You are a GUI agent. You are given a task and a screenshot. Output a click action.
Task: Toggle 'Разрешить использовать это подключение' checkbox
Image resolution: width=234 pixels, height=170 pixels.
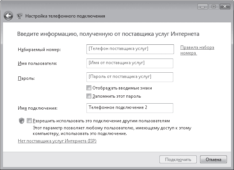click(29, 121)
